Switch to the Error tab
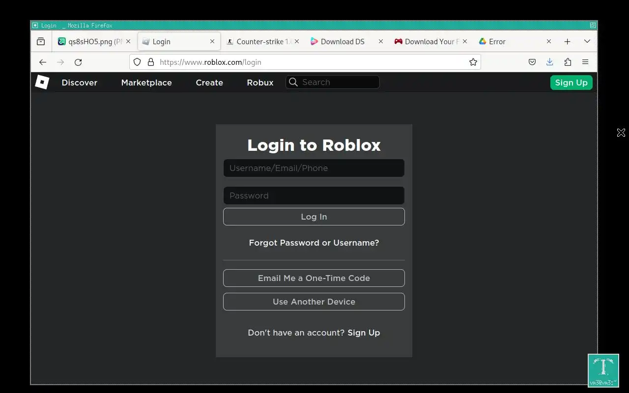Viewport: 629px width, 393px height. (x=515, y=42)
